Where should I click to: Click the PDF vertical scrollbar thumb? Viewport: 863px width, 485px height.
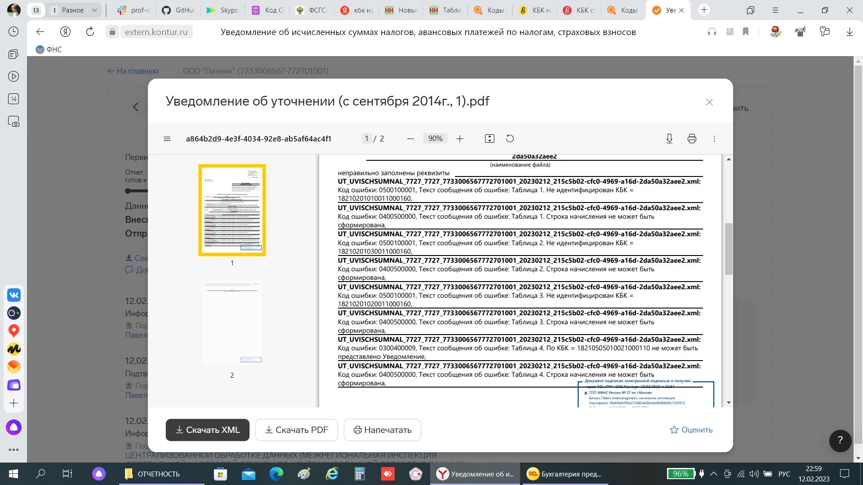point(729,249)
